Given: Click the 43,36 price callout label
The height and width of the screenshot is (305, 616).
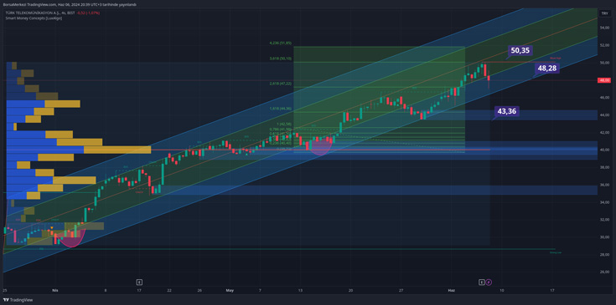Looking at the screenshot, I should [x=506, y=111].
